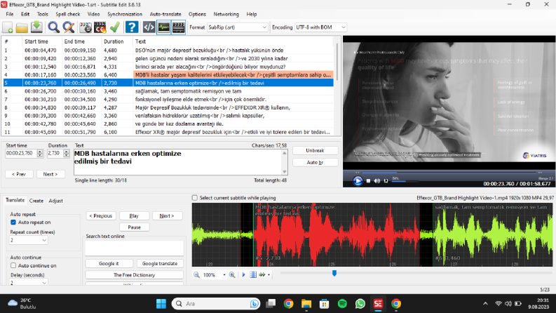Zoom out the waveform
The image size is (556, 313).
196,274
